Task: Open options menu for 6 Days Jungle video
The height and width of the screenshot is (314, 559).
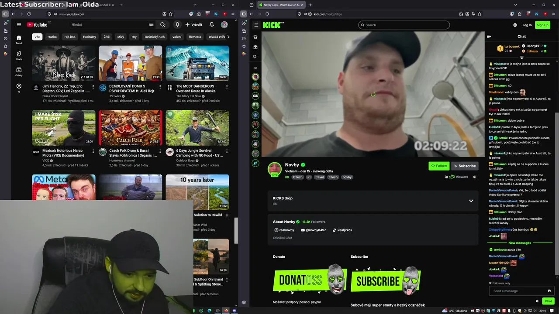Action: 227,151
